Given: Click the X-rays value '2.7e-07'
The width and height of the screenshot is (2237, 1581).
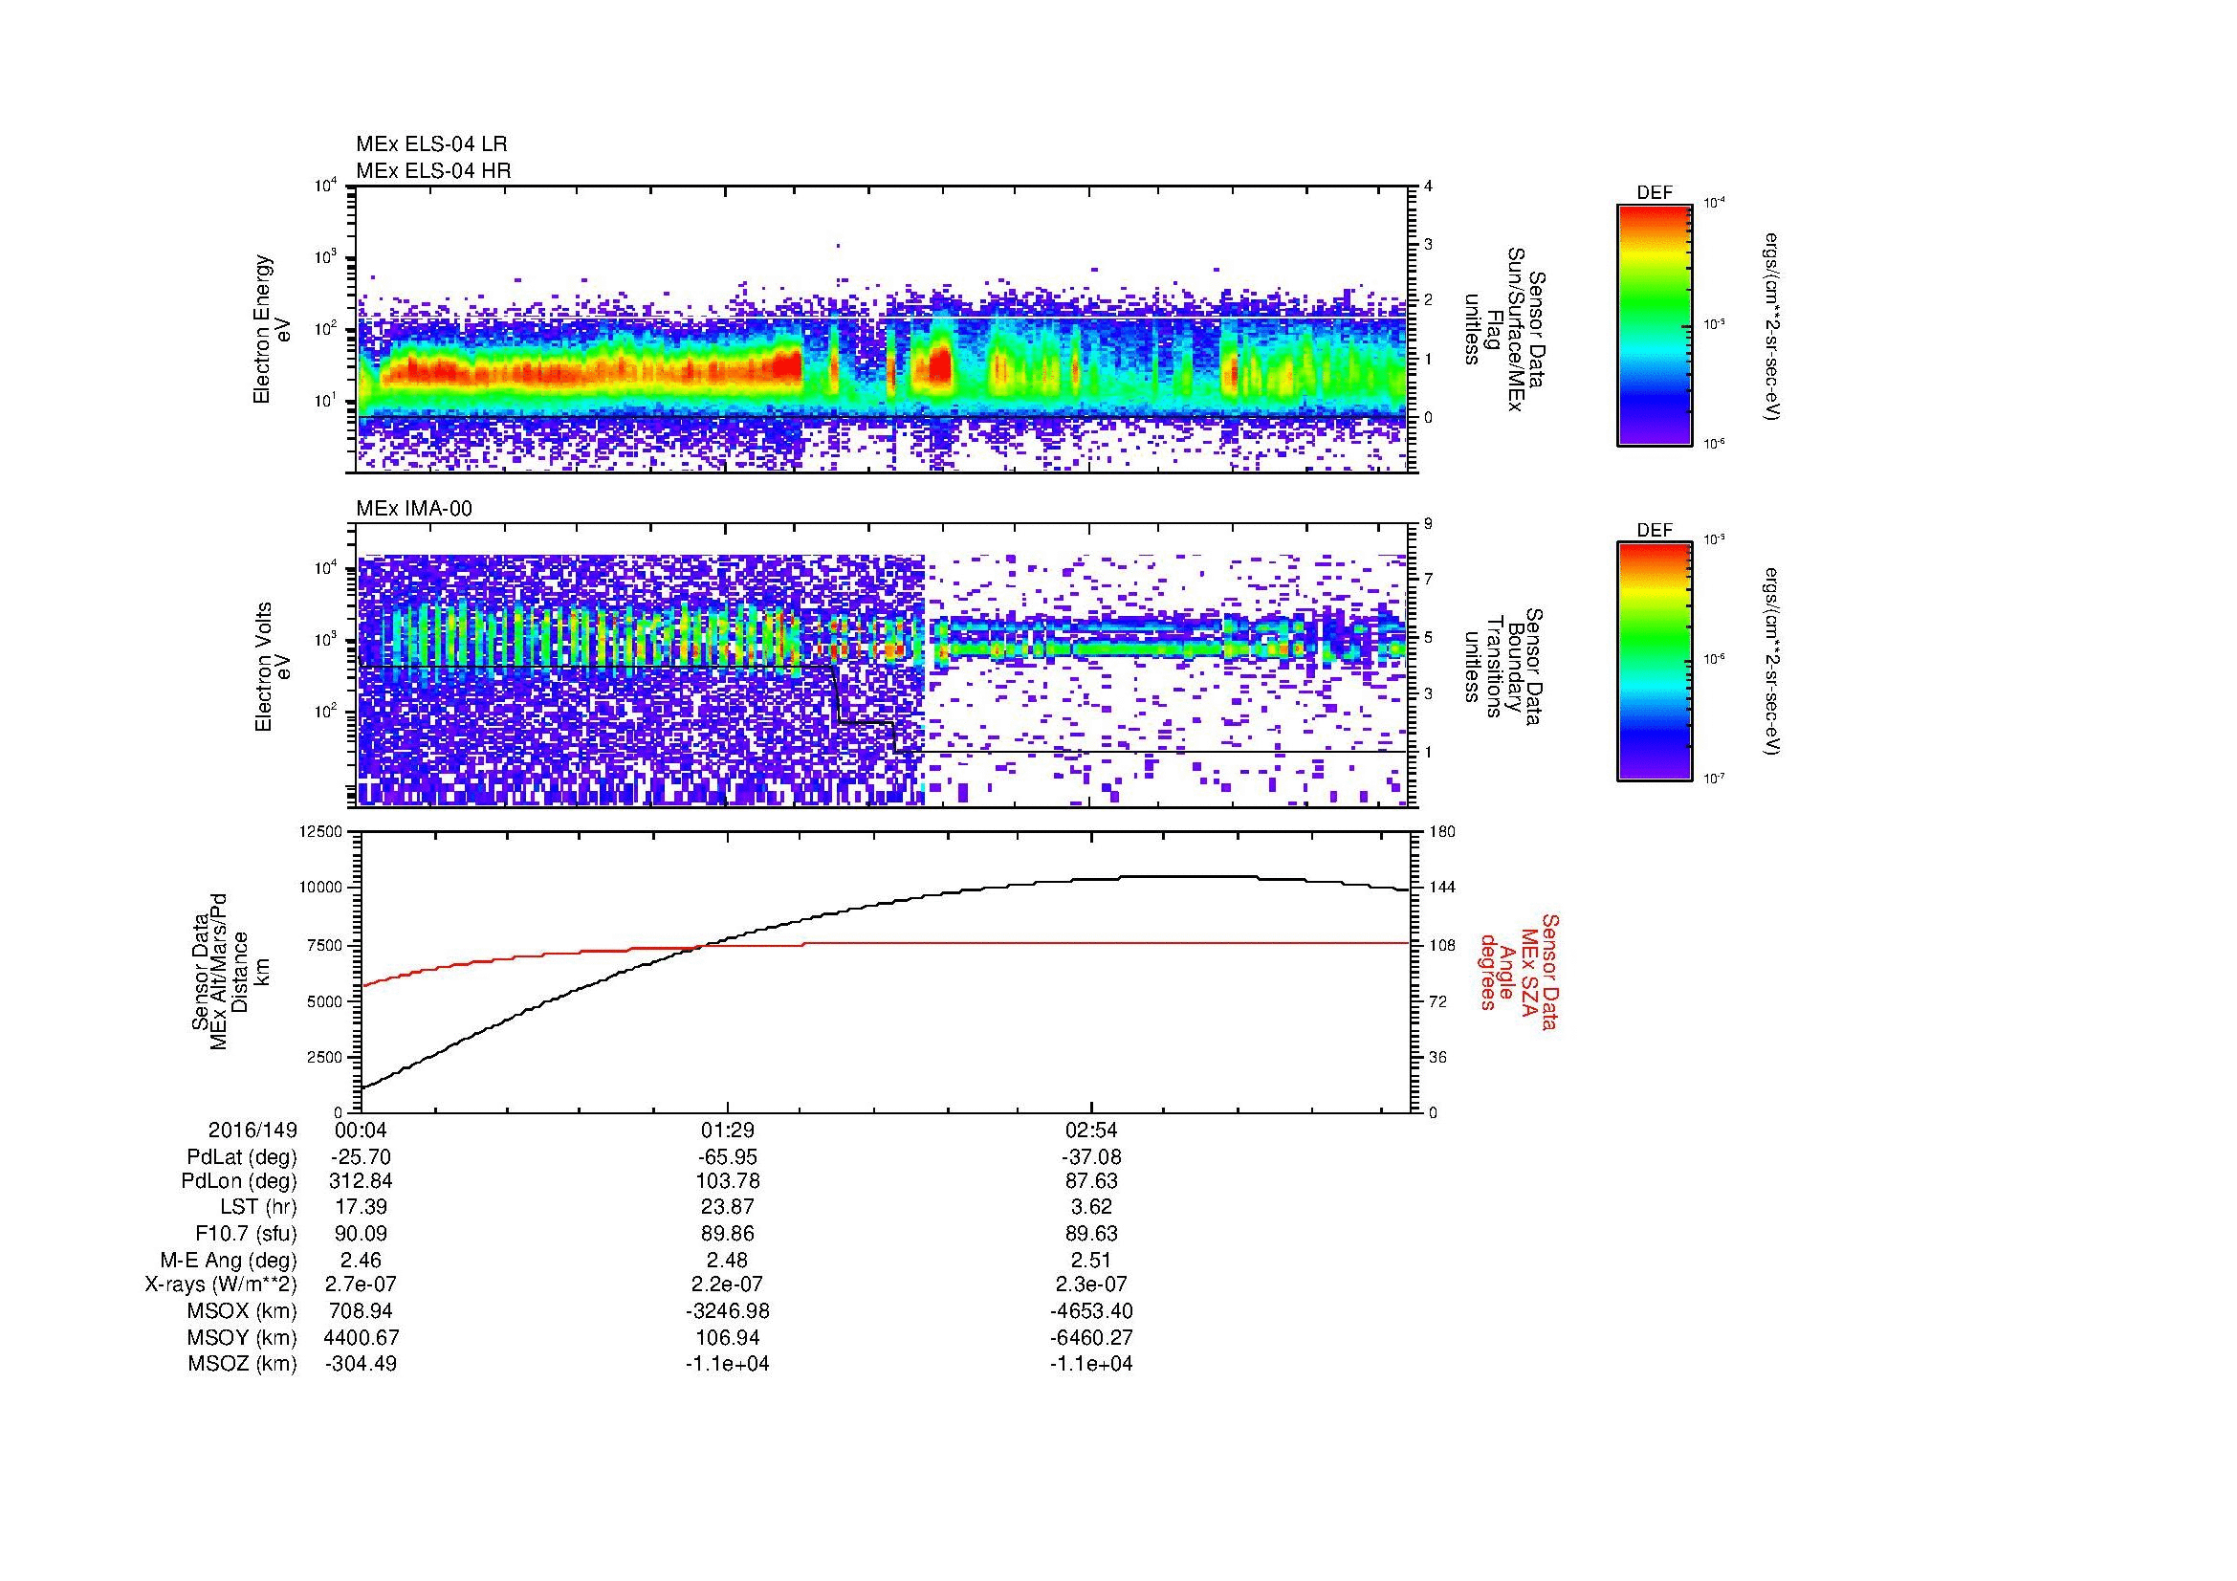Looking at the screenshot, I should [361, 1285].
